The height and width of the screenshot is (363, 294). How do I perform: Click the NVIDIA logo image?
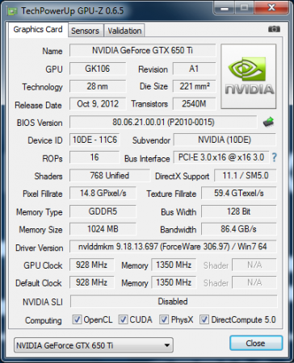[x=249, y=77]
